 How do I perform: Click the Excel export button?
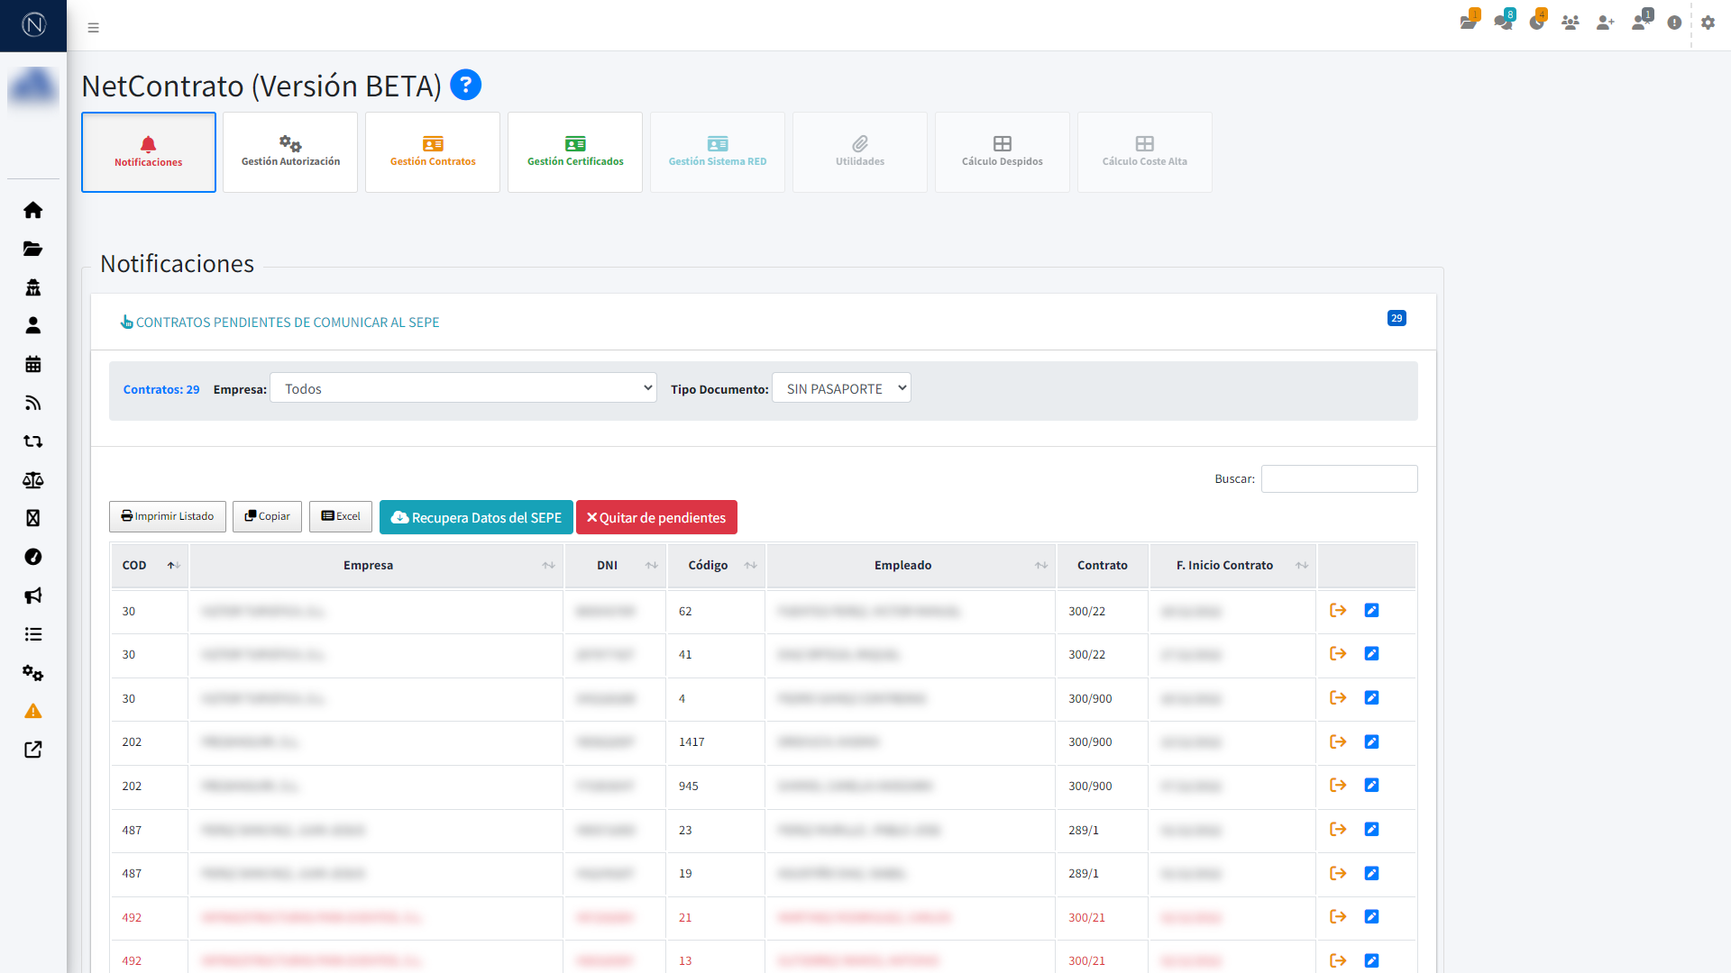point(341,516)
